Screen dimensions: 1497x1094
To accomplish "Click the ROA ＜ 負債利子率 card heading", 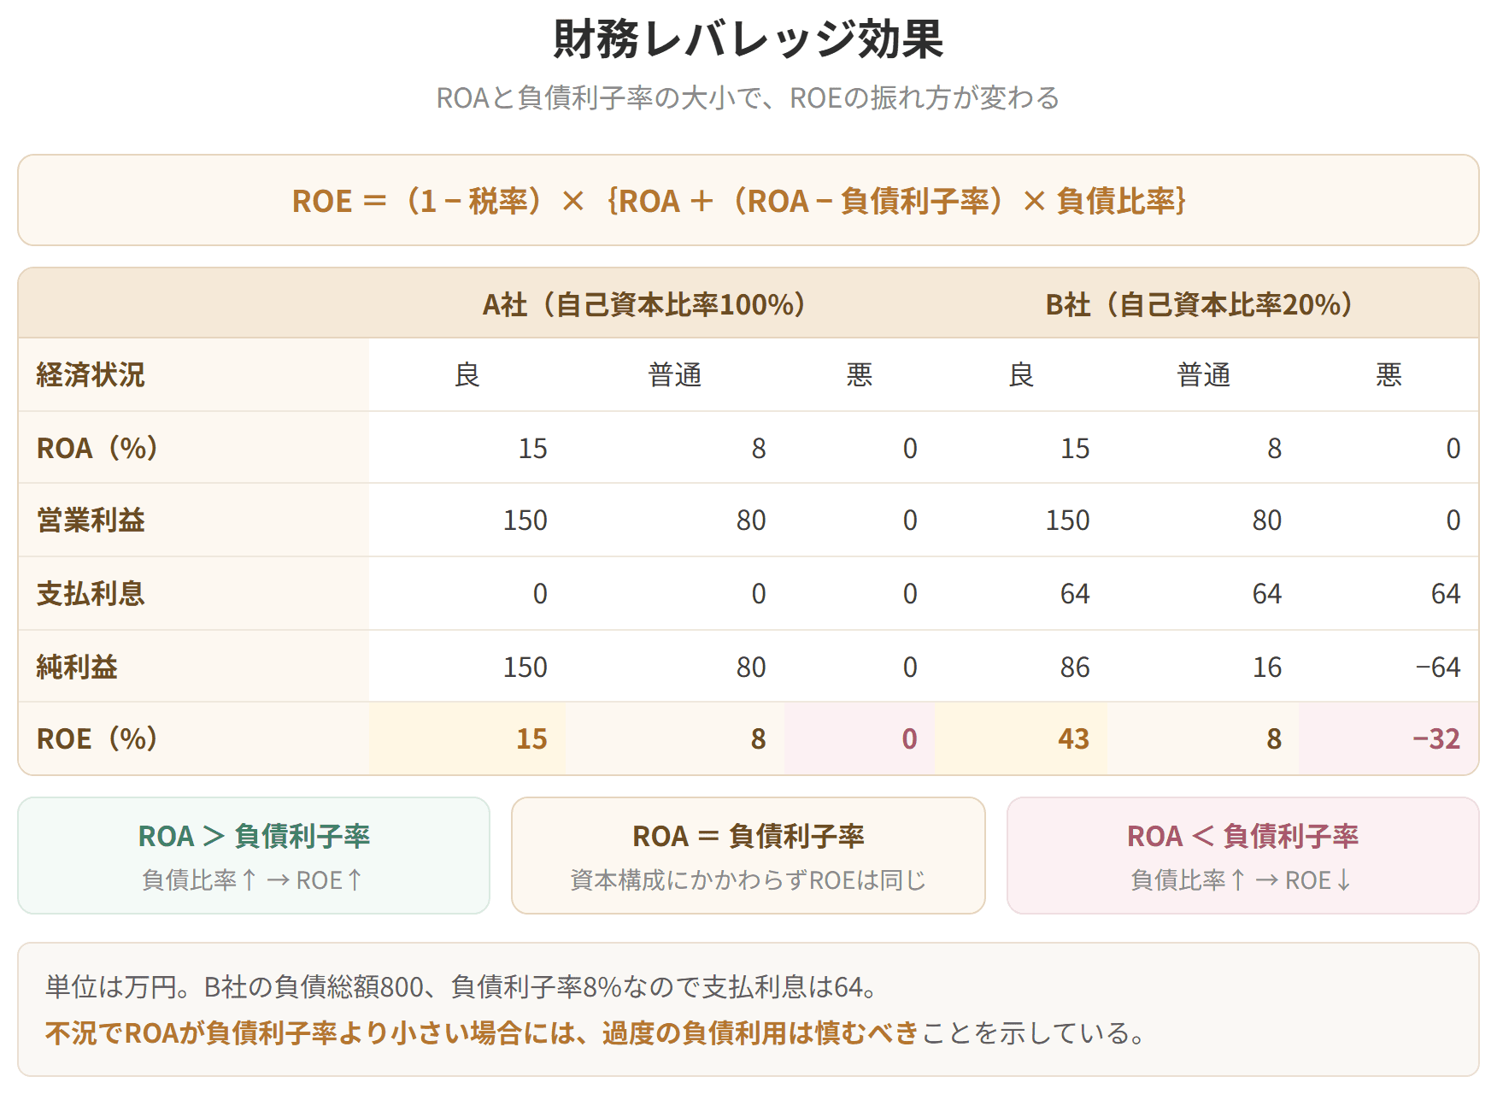I will click(1242, 836).
